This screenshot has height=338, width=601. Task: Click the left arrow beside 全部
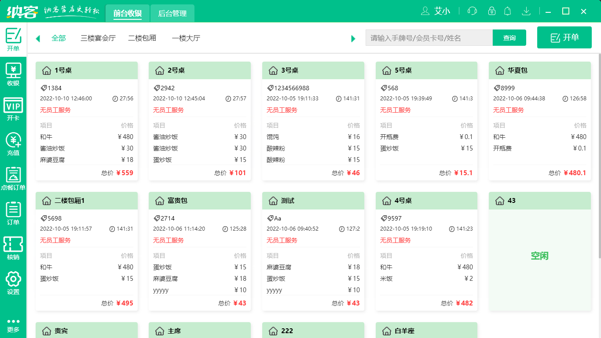[37, 38]
